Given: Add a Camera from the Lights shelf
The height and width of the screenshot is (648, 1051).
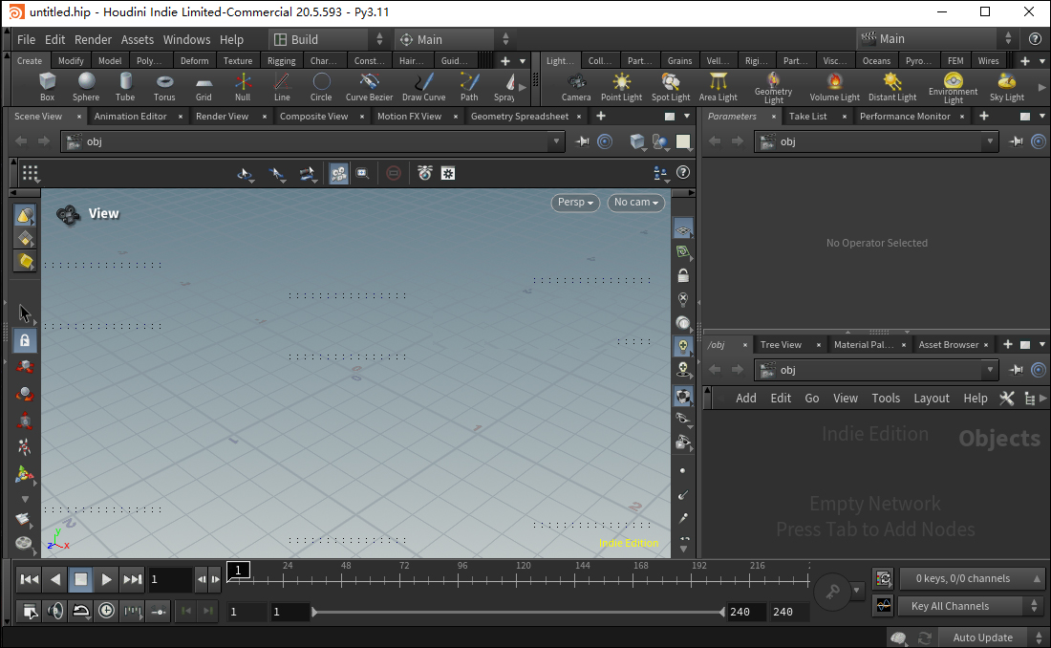Looking at the screenshot, I should click(575, 86).
